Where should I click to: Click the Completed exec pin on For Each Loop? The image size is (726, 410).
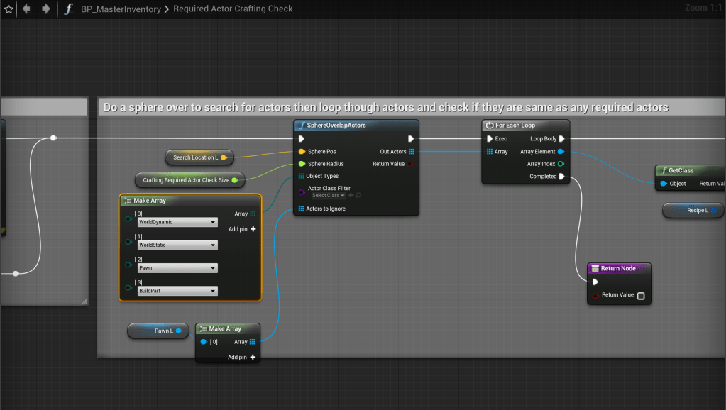click(561, 177)
